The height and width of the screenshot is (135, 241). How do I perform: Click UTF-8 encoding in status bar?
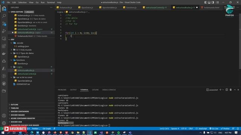(184, 129)
